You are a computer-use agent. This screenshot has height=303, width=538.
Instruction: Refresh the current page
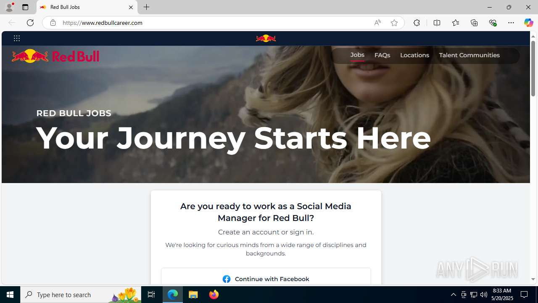30,23
